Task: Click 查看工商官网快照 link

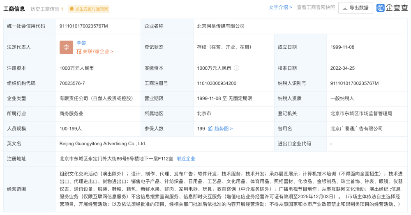Action: click(x=316, y=7)
